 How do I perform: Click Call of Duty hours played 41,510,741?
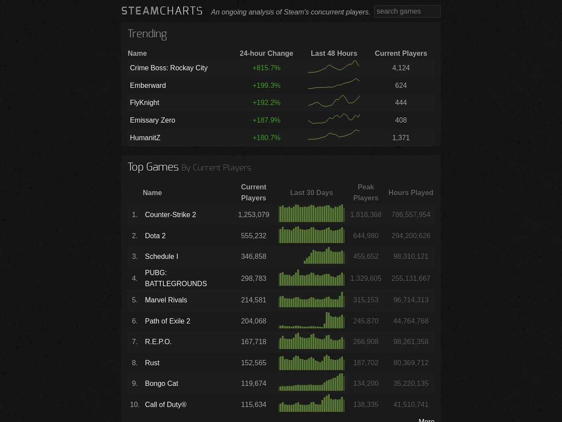click(x=411, y=404)
